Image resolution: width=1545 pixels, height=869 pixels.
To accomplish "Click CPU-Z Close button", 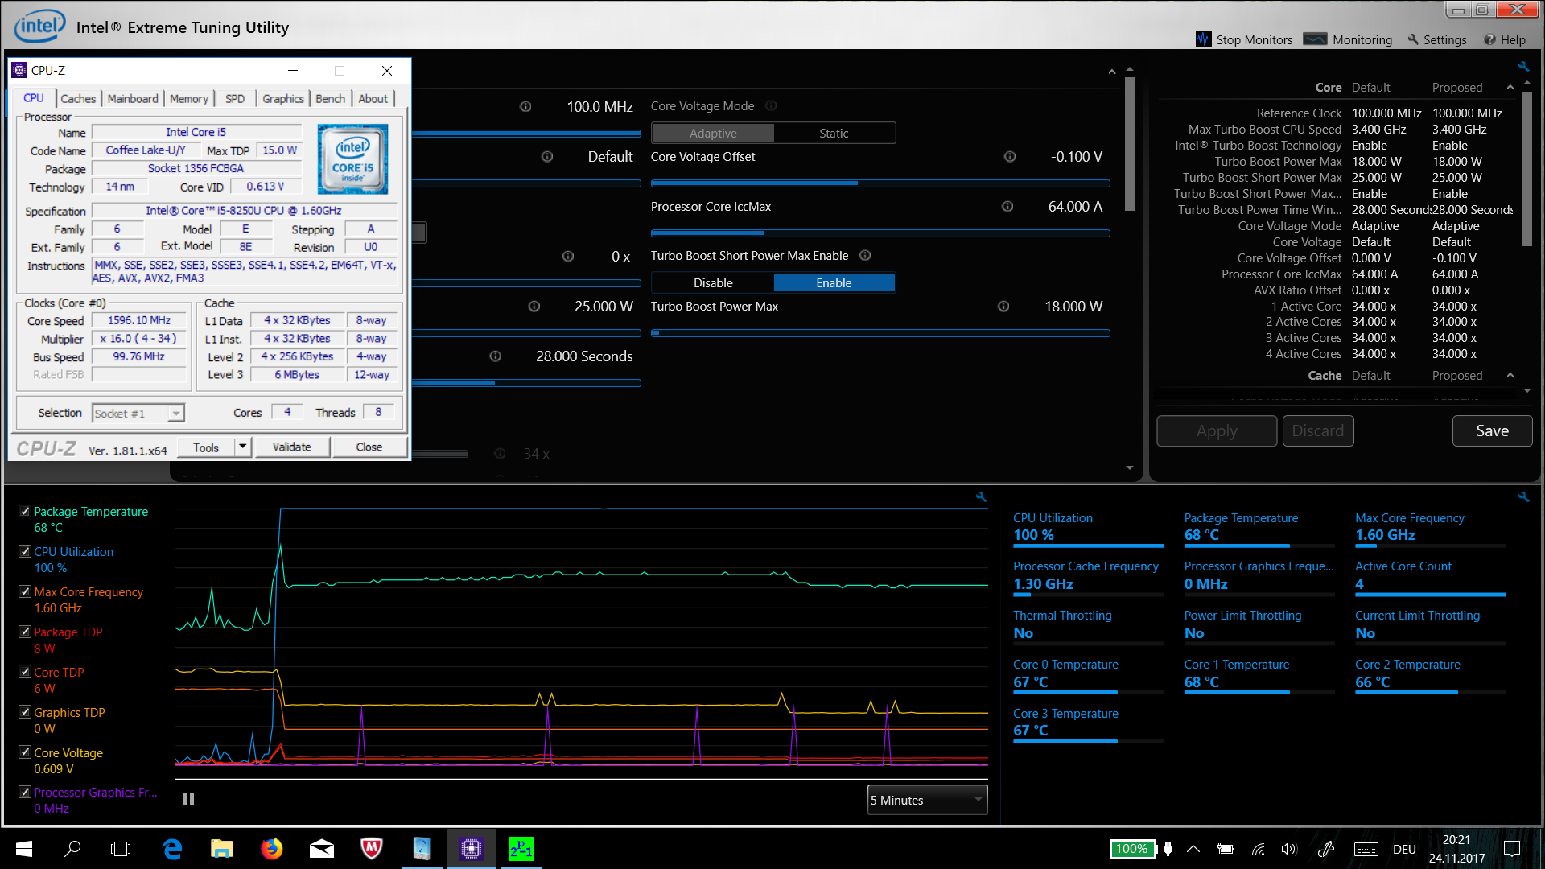I will [369, 447].
